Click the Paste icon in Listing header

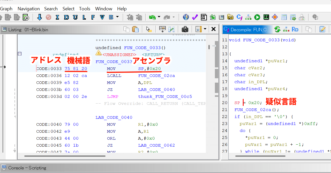pos(135,29)
